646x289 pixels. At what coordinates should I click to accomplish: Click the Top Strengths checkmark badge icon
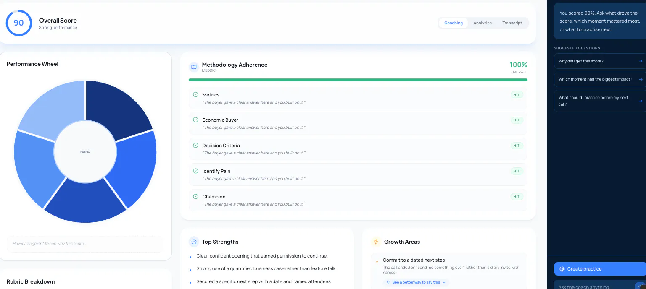tap(194, 242)
